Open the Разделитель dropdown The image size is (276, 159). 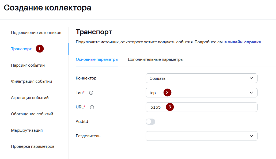click(x=201, y=136)
